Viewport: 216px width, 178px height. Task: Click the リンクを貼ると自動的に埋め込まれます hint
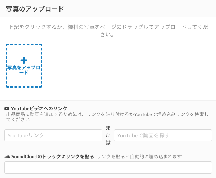tap(139, 157)
